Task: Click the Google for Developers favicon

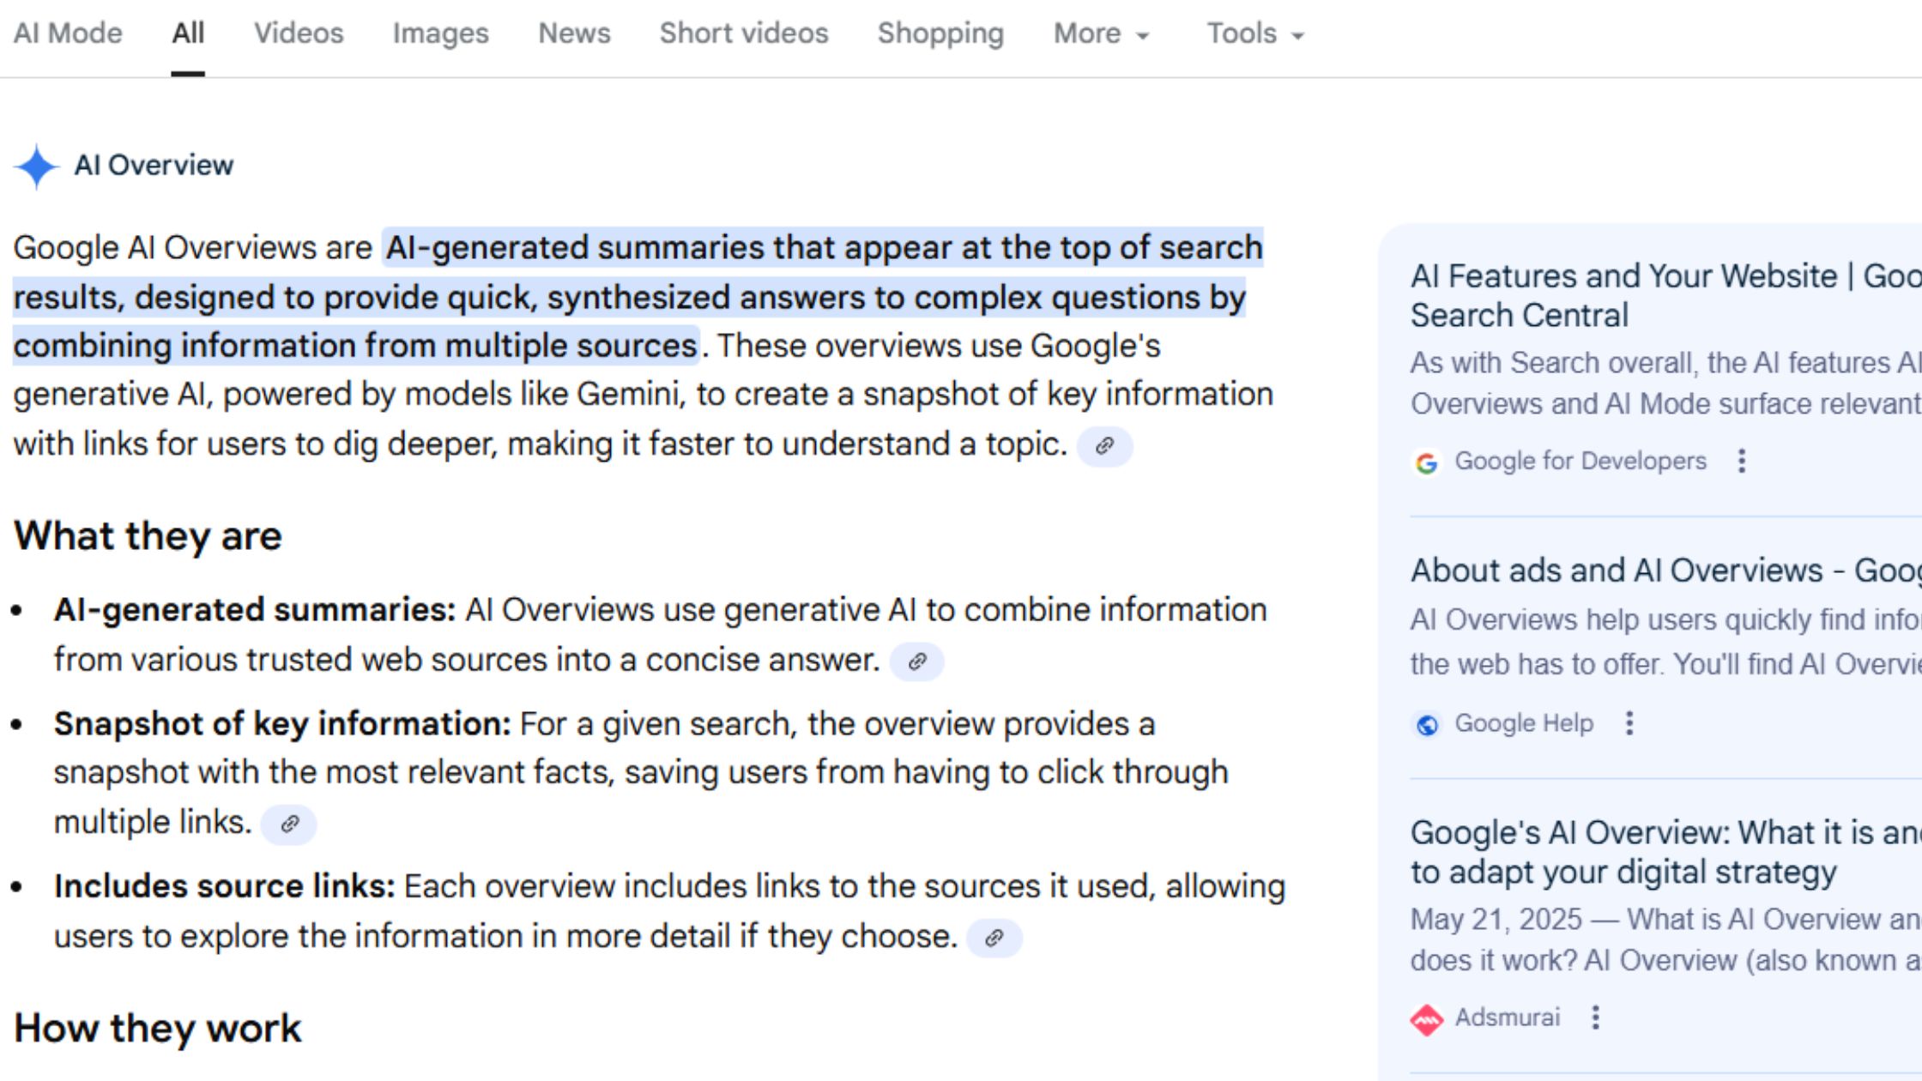Action: pos(1425,462)
